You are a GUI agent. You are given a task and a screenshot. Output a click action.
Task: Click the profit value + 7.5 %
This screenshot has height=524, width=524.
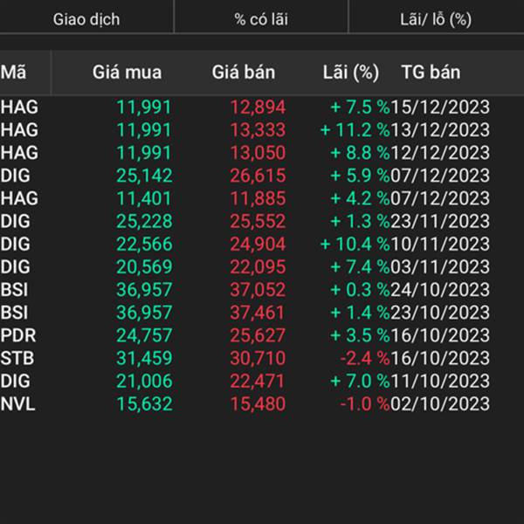coord(360,107)
